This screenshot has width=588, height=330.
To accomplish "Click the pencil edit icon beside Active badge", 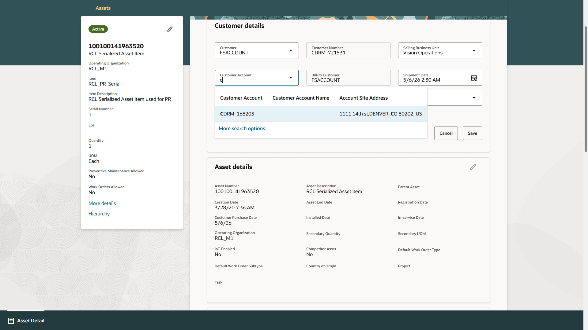I will pos(170,29).
